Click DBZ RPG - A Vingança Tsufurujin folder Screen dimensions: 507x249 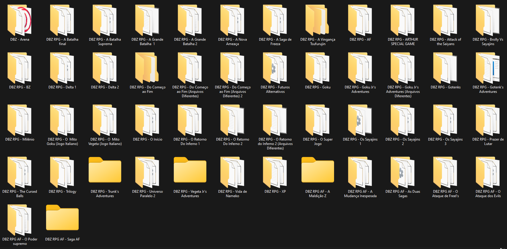(x=318, y=20)
